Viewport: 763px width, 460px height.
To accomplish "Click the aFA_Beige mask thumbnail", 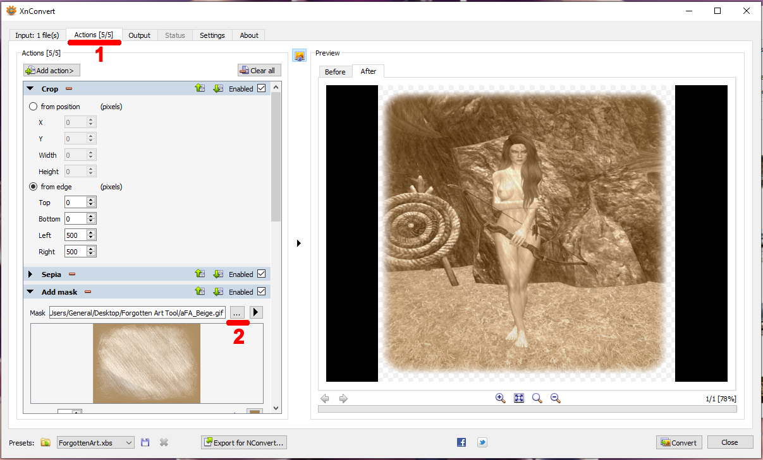I will (x=147, y=363).
